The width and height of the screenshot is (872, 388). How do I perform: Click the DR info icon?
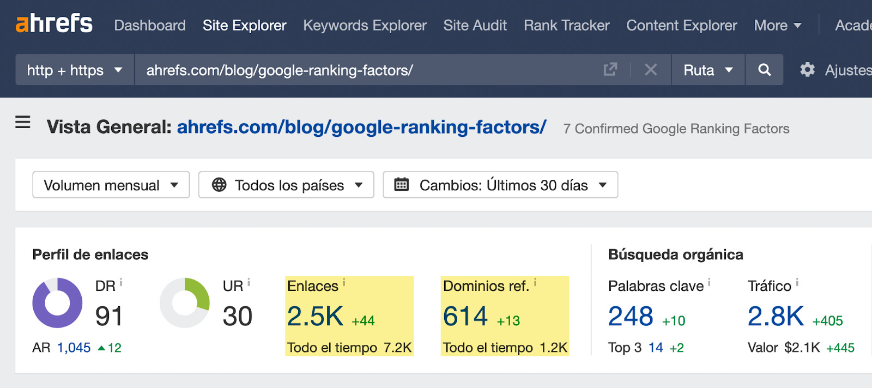(x=121, y=282)
